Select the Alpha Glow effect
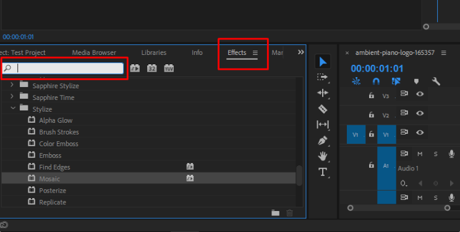Screen dimensions: 460x232 click(56, 120)
